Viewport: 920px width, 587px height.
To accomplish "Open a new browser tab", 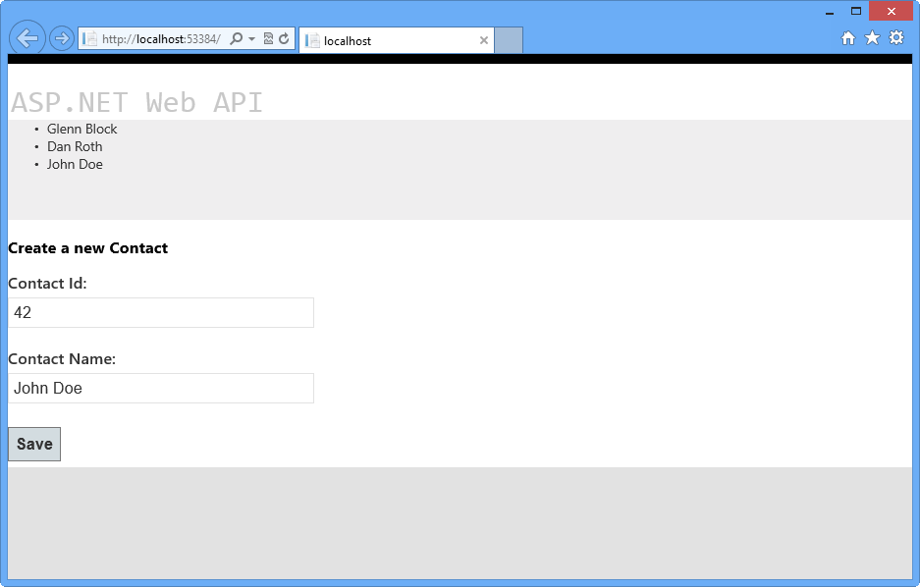I will coord(508,40).
